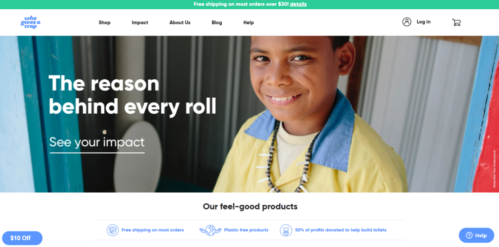This screenshot has height=247, width=499.
Task: Click the $10 Off button
Action: (22, 238)
